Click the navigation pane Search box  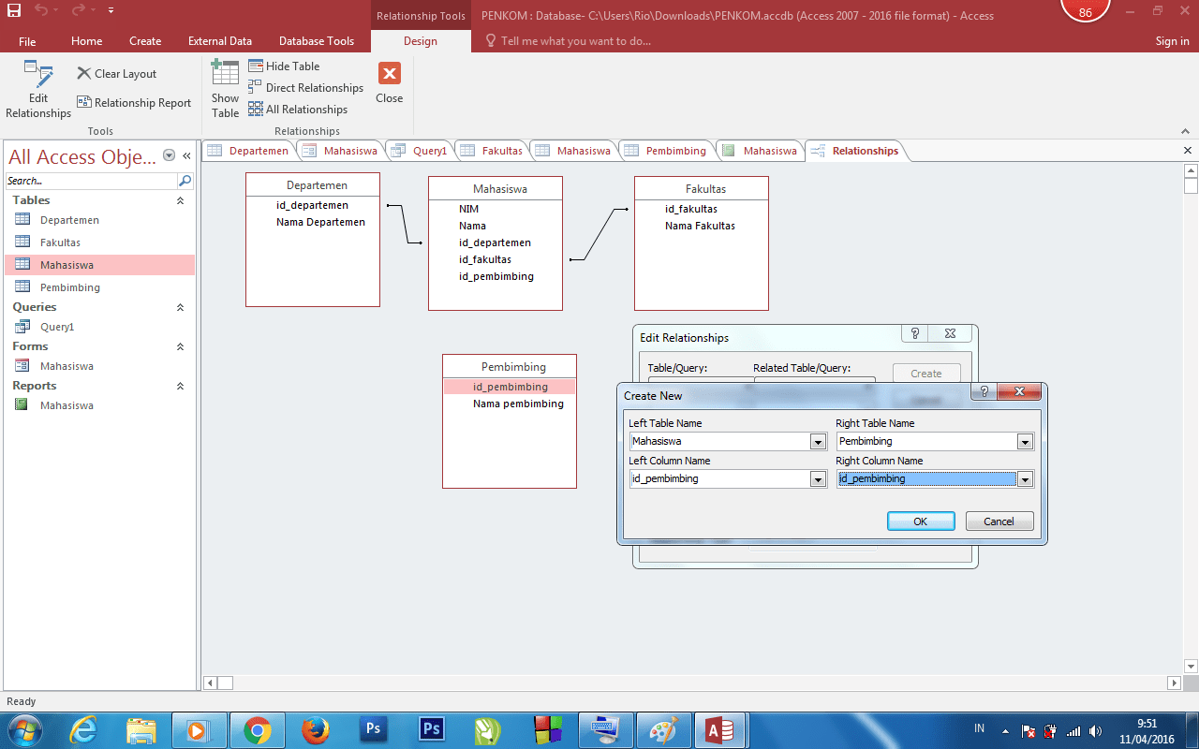[91, 181]
